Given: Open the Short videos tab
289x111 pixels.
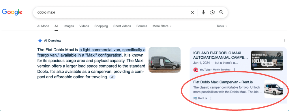Looking at the screenshot, I should click(122, 26).
